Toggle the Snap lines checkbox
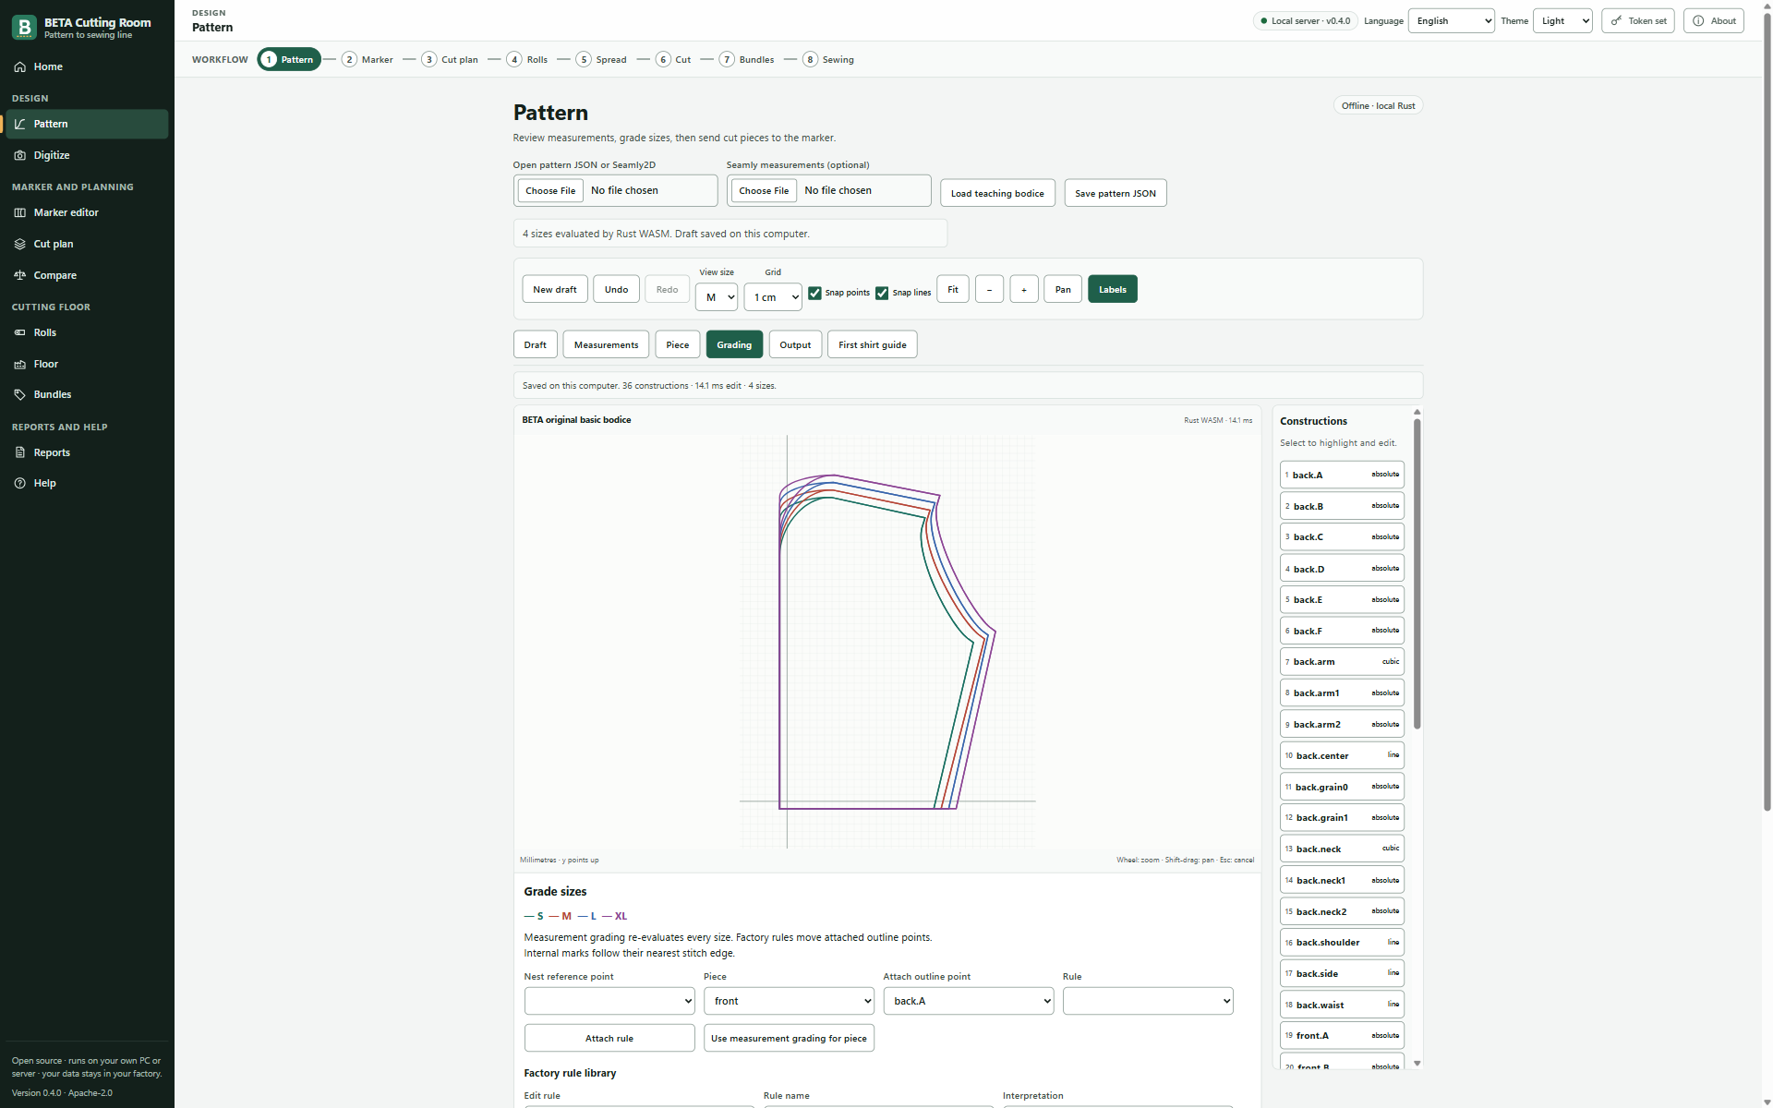 [x=882, y=293]
